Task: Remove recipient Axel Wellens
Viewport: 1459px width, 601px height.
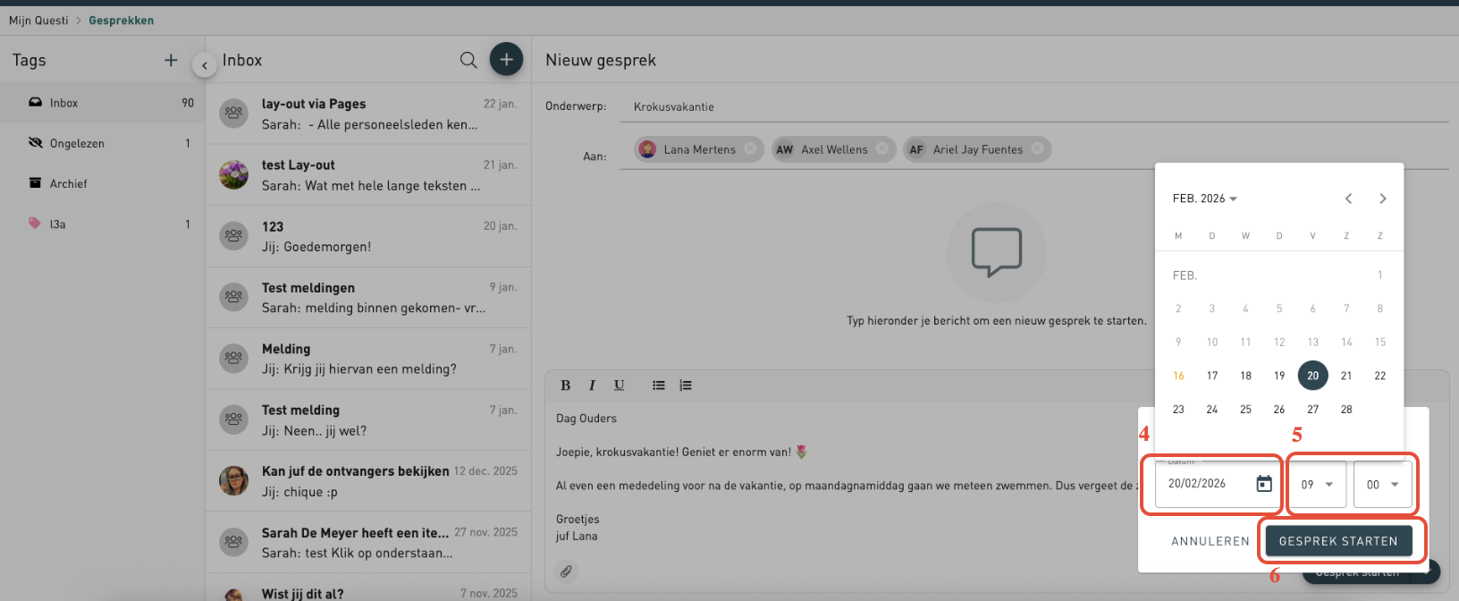Action: 882,149
